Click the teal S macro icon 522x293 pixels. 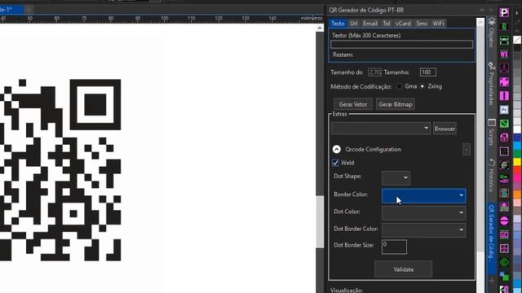[504, 193]
